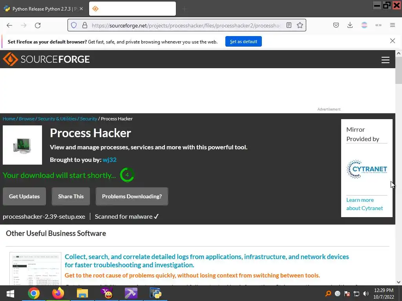Click the Cytranet mirror logo

pos(367,169)
